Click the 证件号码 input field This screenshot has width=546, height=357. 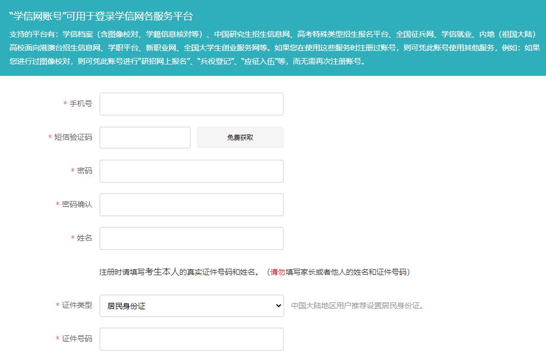click(x=192, y=339)
